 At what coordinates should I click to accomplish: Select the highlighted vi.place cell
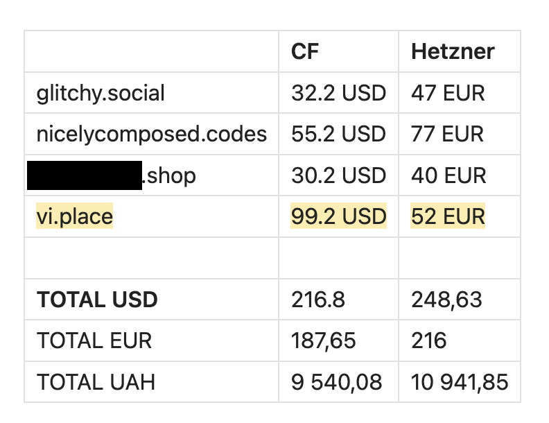75,217
